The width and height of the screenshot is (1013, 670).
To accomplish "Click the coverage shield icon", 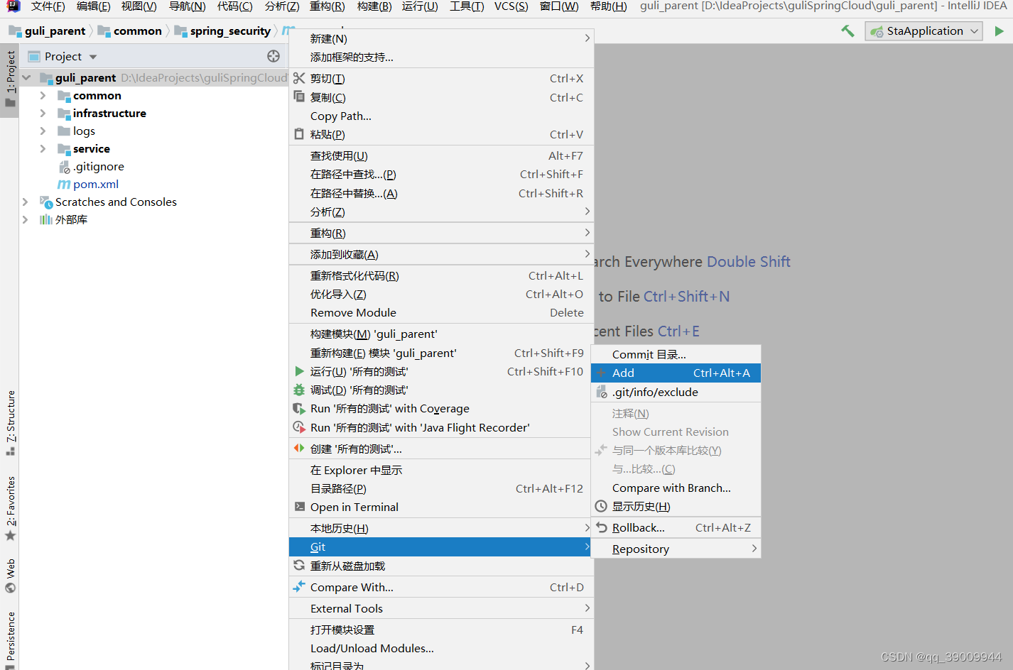I will pyautogui.click(x=299, y=408).
